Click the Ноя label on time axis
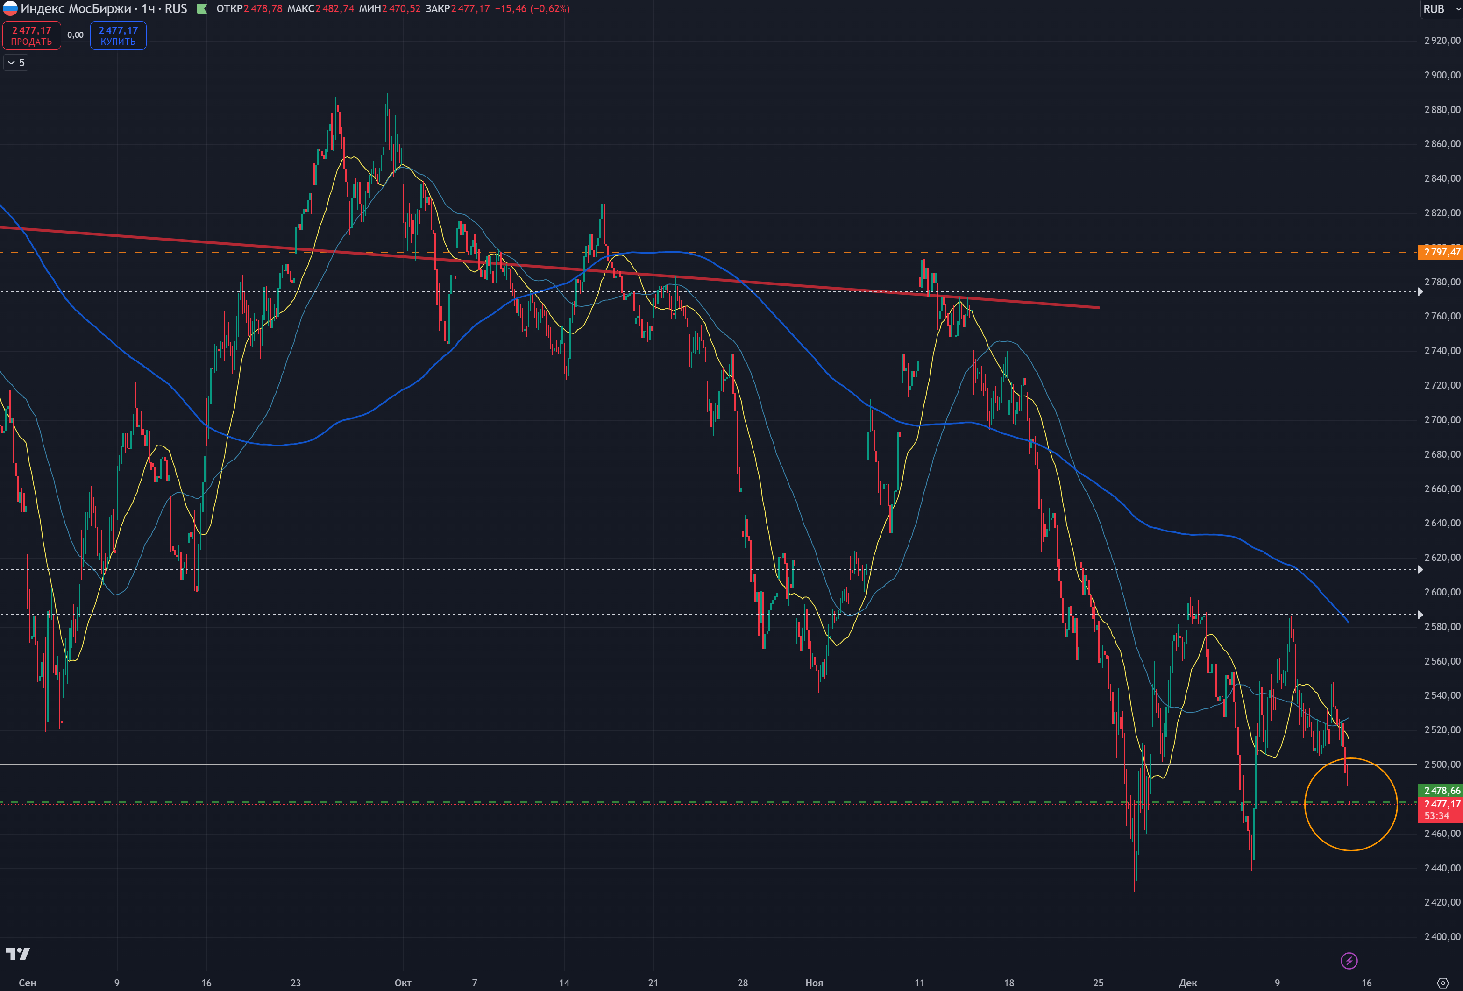This screenshot has width=1463, height=991. 815,983
